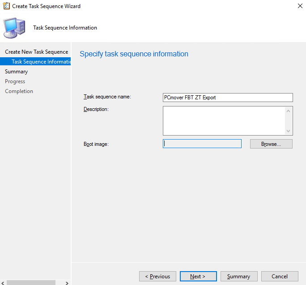Click the Description scroll down arrow
Screen dimensions: 306x285
(288, 131)
